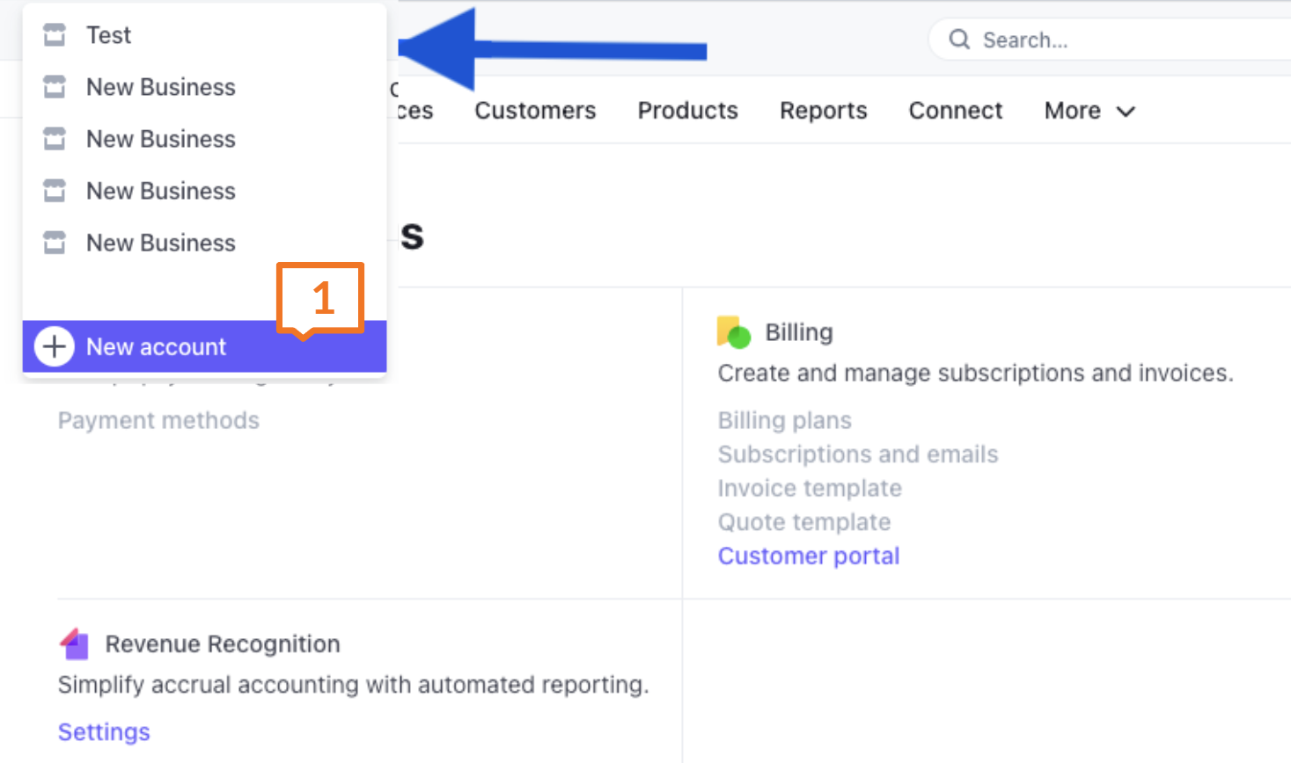Choose the third New Business account entry
The width and height of the screenshot is (1291, 763).
click(x=160, y=191)
